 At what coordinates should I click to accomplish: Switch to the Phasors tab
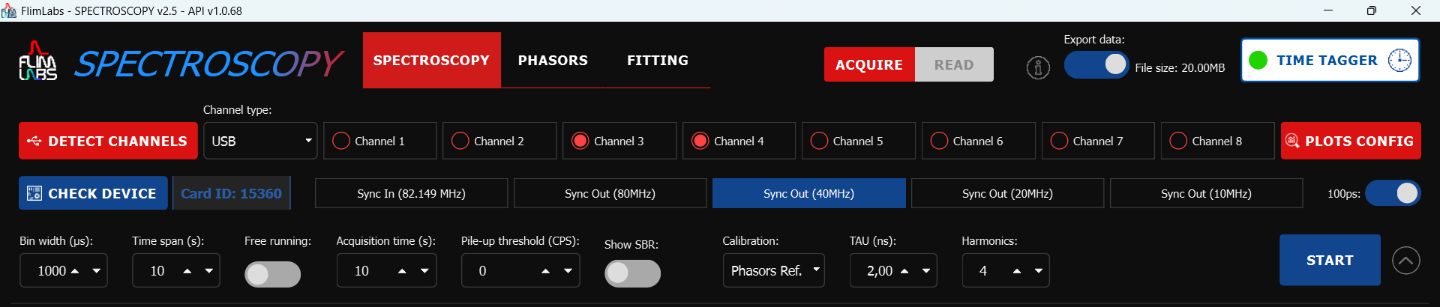coord(553,60)
